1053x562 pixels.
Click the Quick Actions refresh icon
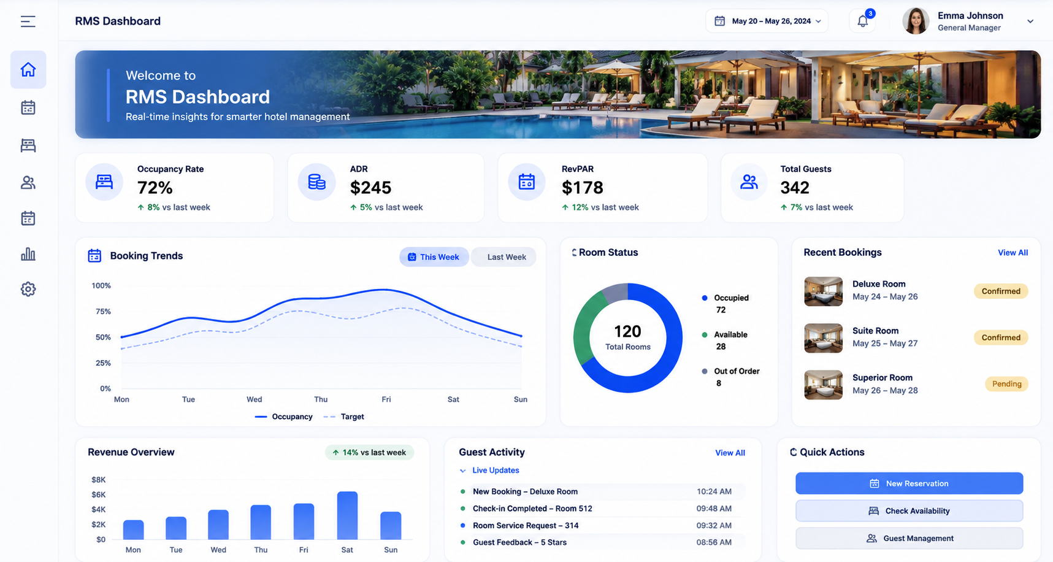[x=794, y=452]
